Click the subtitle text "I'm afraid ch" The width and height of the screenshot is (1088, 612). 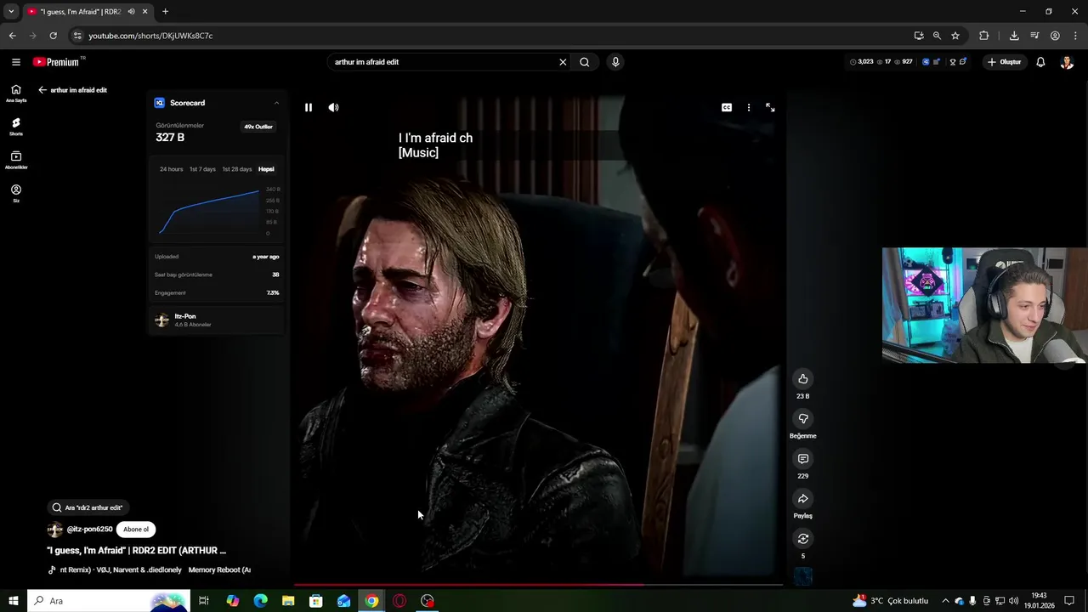tap(440, 138)
